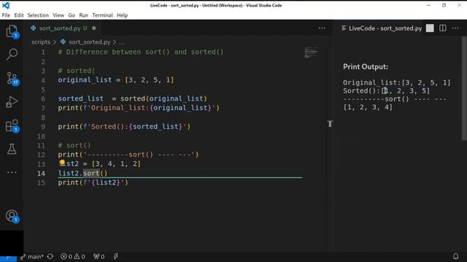467x262 pixels.
Task: Click the main* branch indicator
Action: [x=32, y=256]
